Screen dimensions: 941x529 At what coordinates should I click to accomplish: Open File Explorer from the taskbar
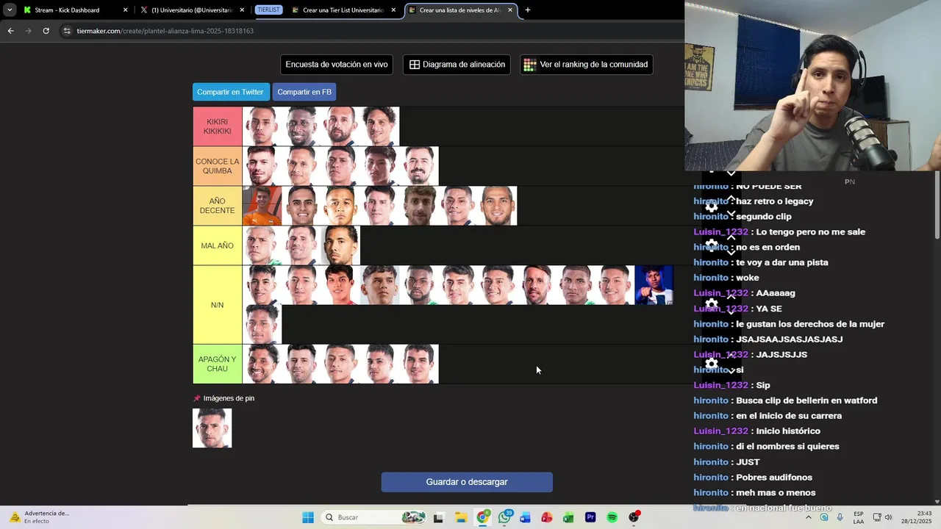click(x=461, y=517)
